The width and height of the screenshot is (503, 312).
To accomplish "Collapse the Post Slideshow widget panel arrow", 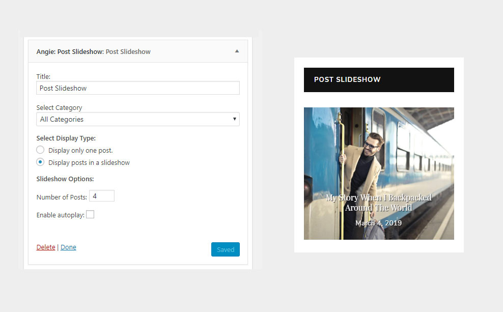I will pos(237,51).
